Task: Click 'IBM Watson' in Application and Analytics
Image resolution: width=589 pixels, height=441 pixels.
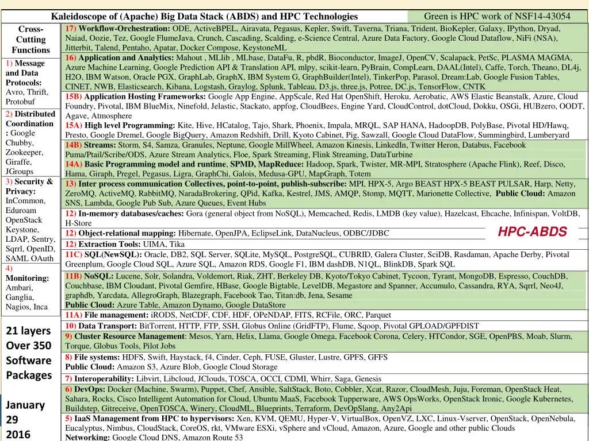Action: pos(108,77)
